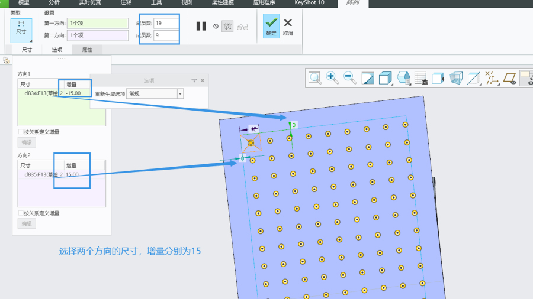Click the Refit view icon
Screen dimensions: 533x299
tap(315, 78)
